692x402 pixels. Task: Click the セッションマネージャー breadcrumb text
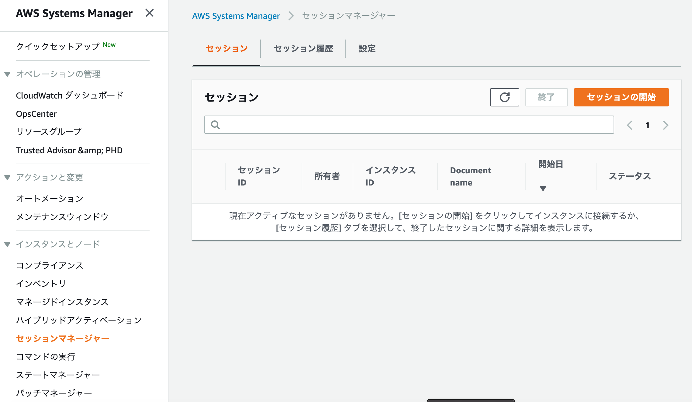[x=348, y=16]
